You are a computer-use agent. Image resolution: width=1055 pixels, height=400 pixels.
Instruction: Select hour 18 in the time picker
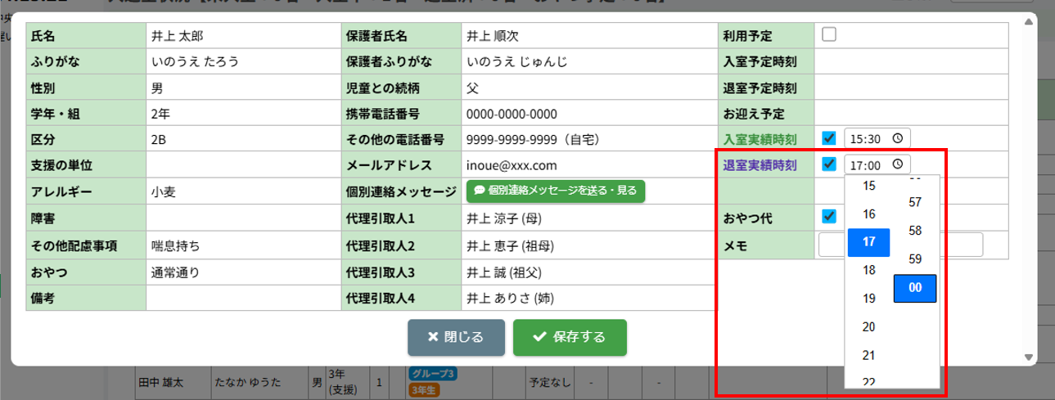[x=869, y=270]
